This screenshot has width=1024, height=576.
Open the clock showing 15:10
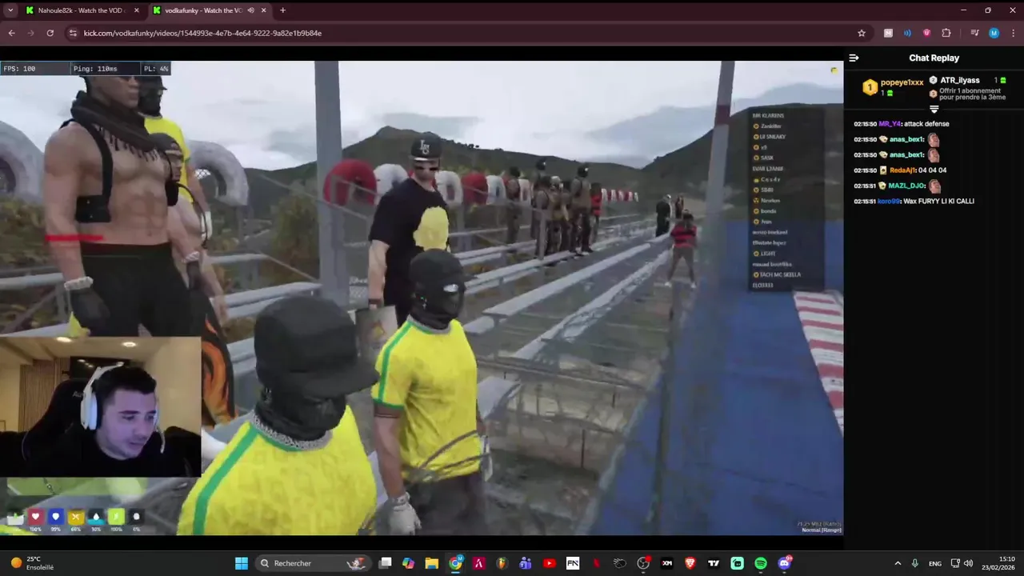click(998, 563)
